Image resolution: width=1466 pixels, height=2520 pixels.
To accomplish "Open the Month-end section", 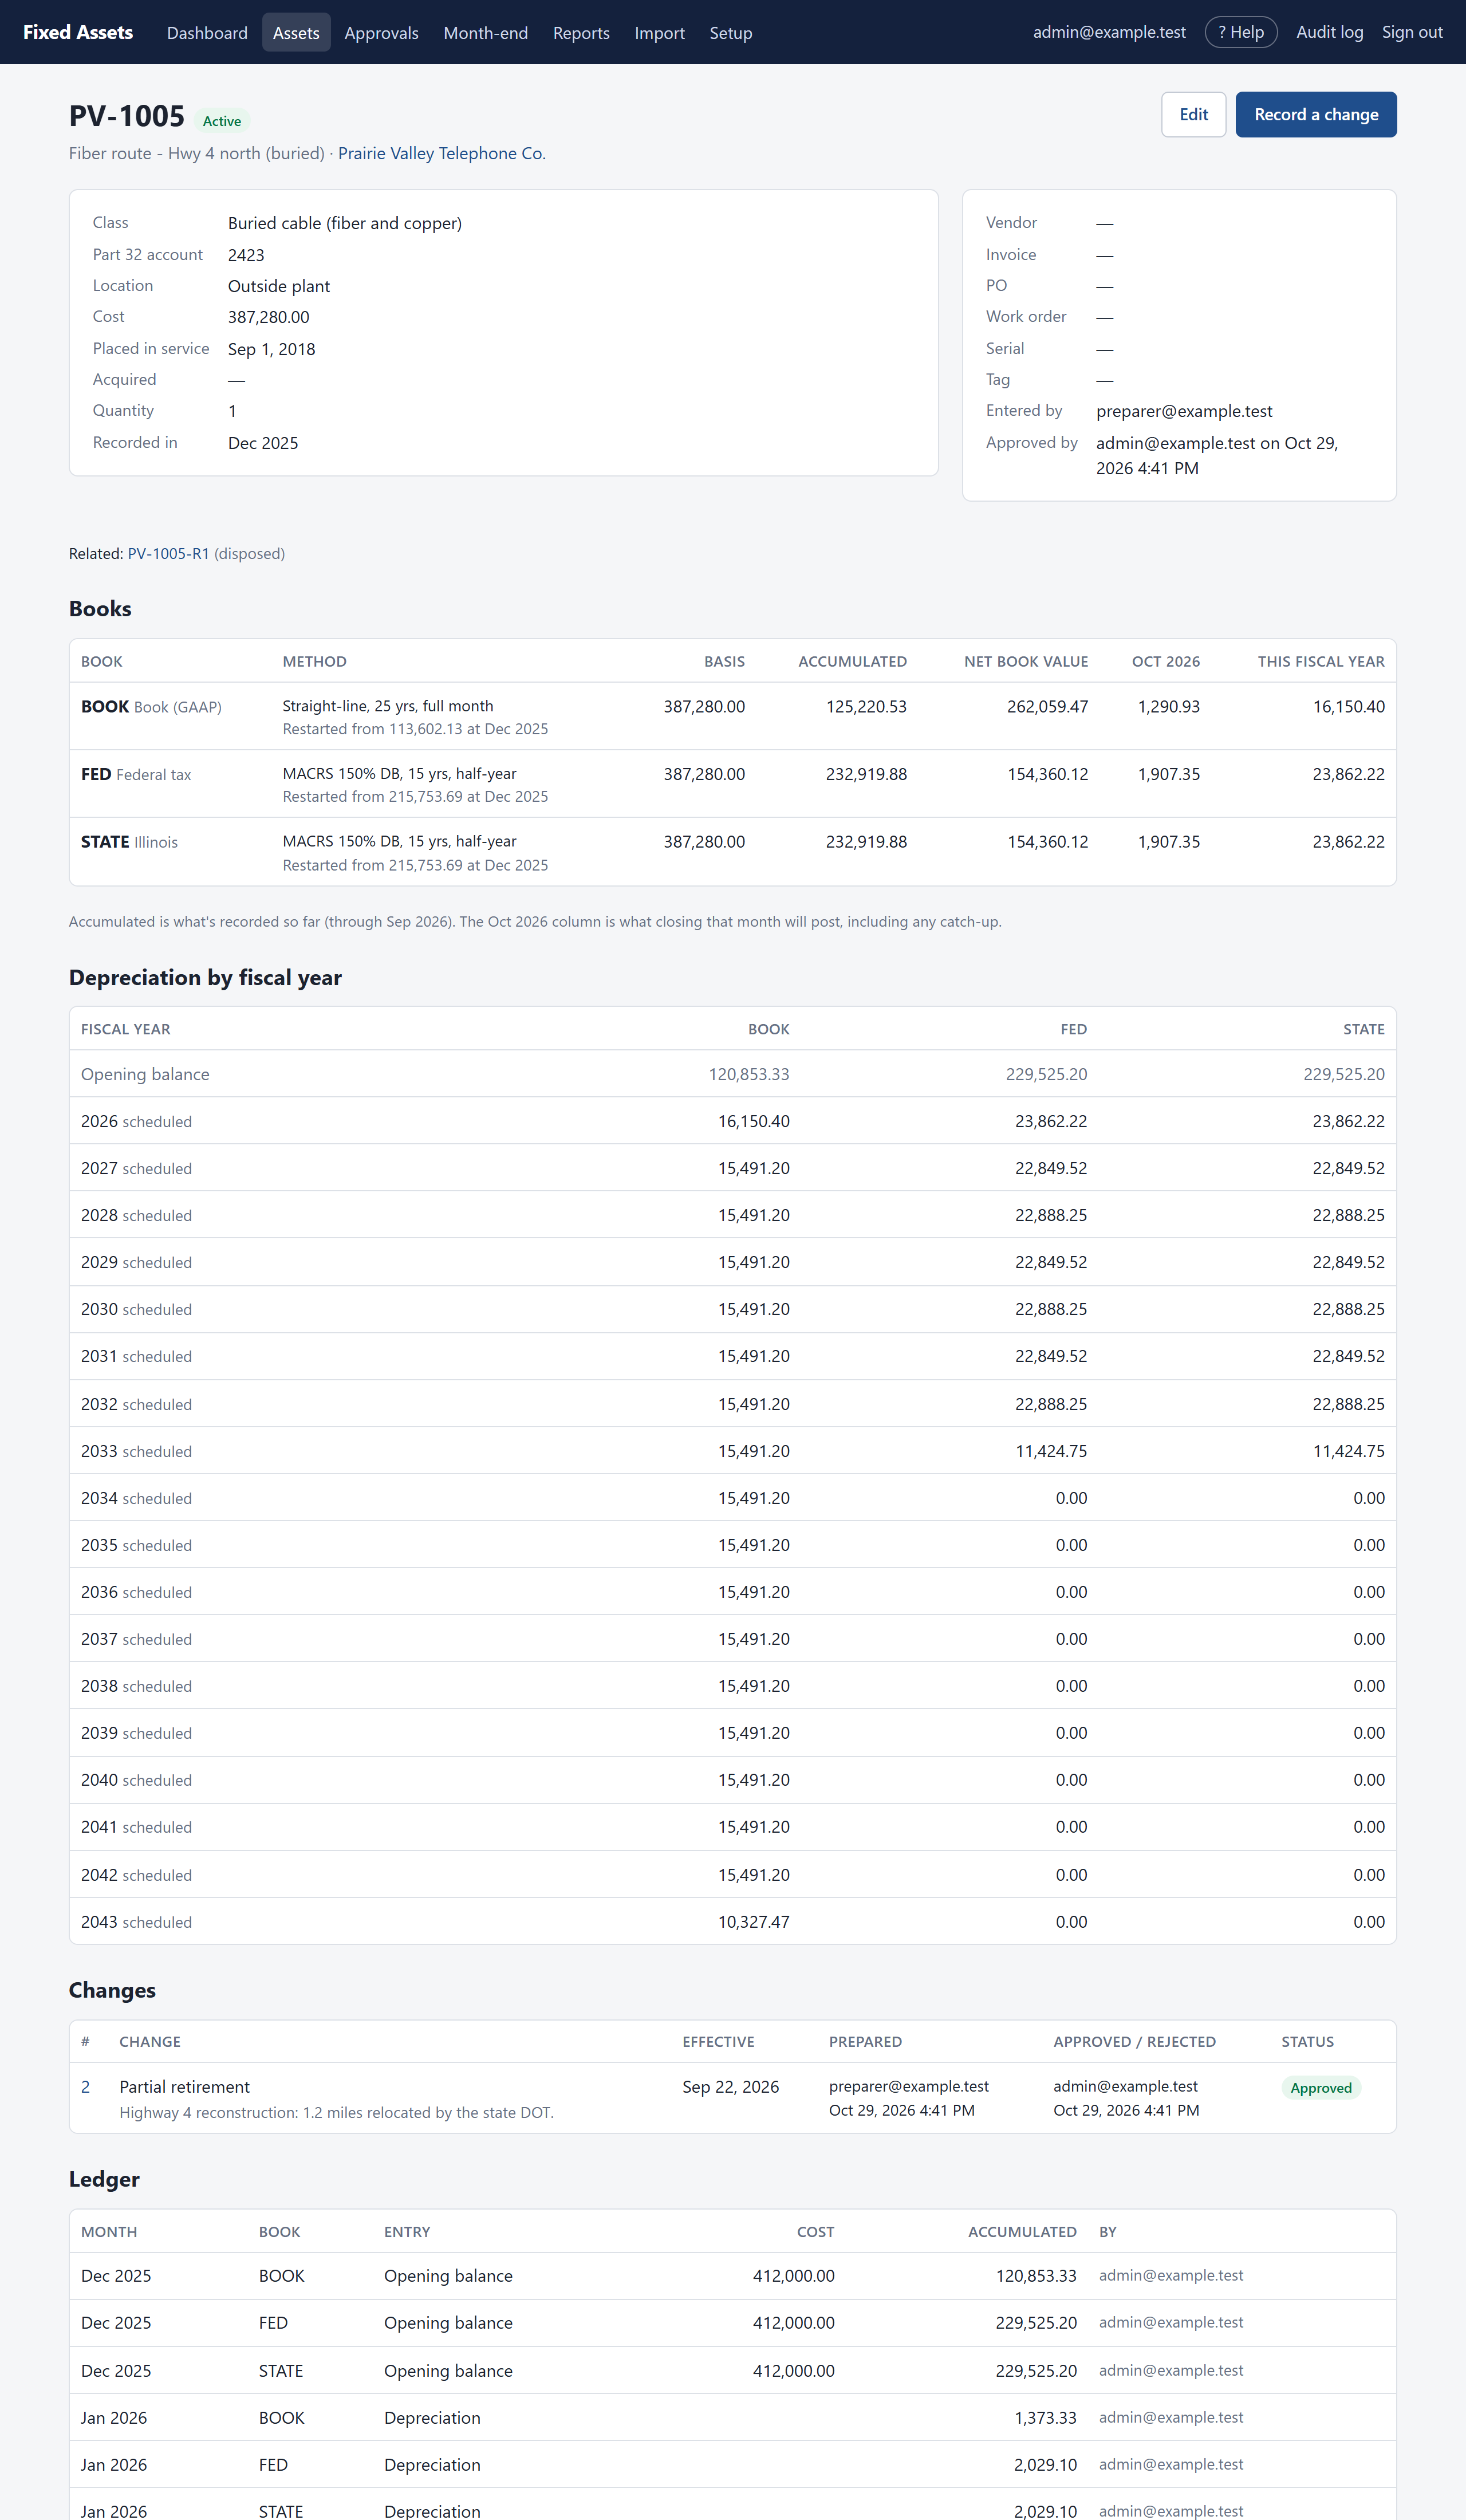I will point(485,32).
